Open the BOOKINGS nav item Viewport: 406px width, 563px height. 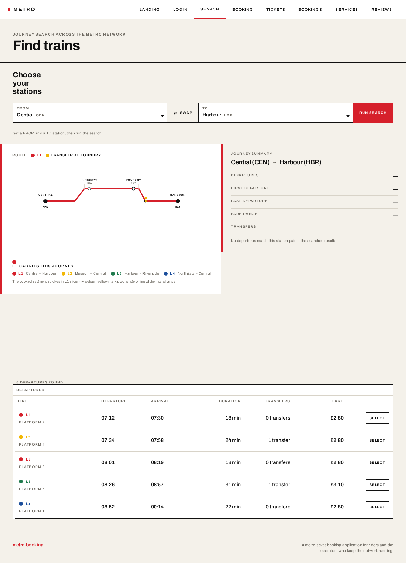point(310,10)
